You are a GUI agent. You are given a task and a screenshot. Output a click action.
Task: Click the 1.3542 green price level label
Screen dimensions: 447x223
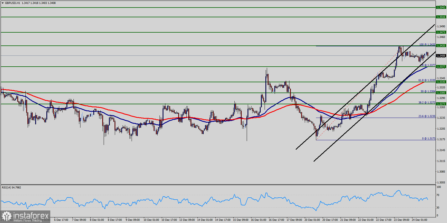[441, 8]
